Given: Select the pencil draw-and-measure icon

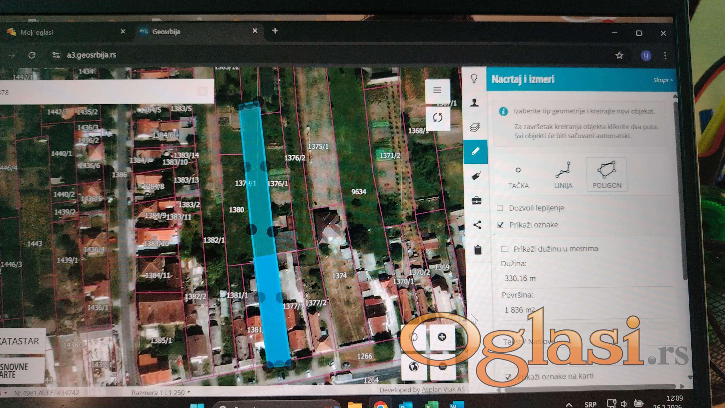Looking at the screenshot, I should (x=475, y=151).
